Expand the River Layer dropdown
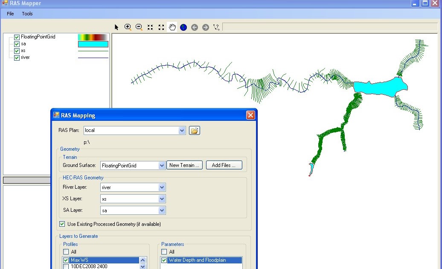 162,187
